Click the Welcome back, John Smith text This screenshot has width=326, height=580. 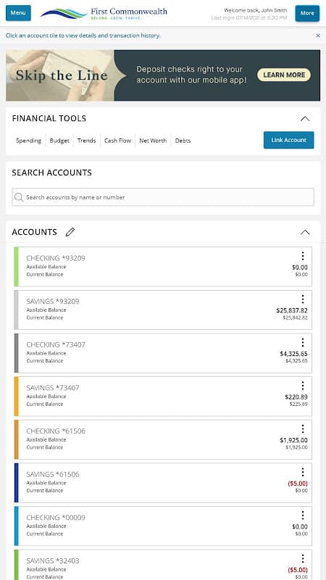point(256,10)
